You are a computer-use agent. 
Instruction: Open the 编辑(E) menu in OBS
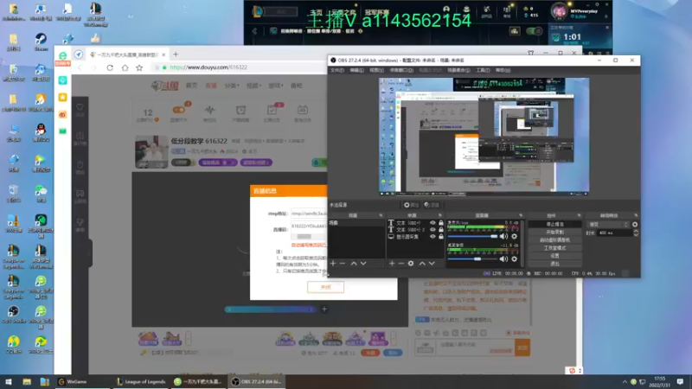click(x=356, y=70)
